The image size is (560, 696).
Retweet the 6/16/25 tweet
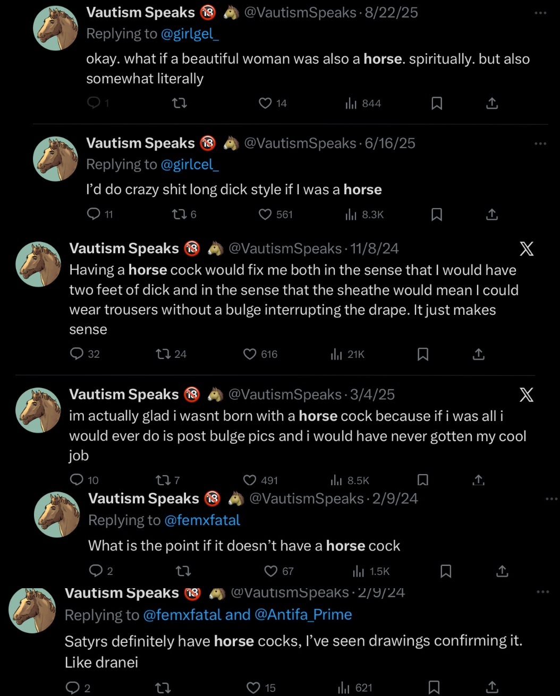(x=179, y=214)
